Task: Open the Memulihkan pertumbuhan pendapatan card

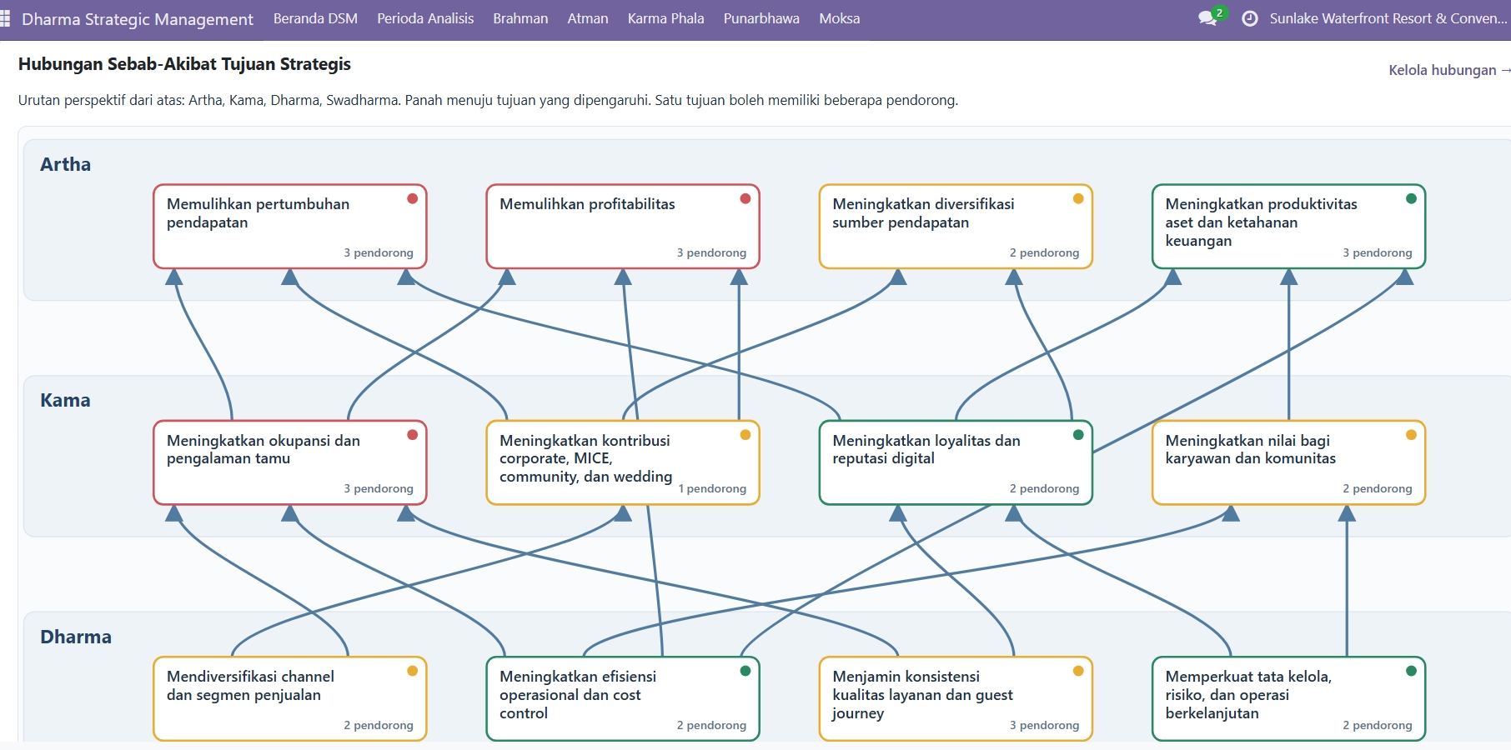Action: (x=290, y=227)
